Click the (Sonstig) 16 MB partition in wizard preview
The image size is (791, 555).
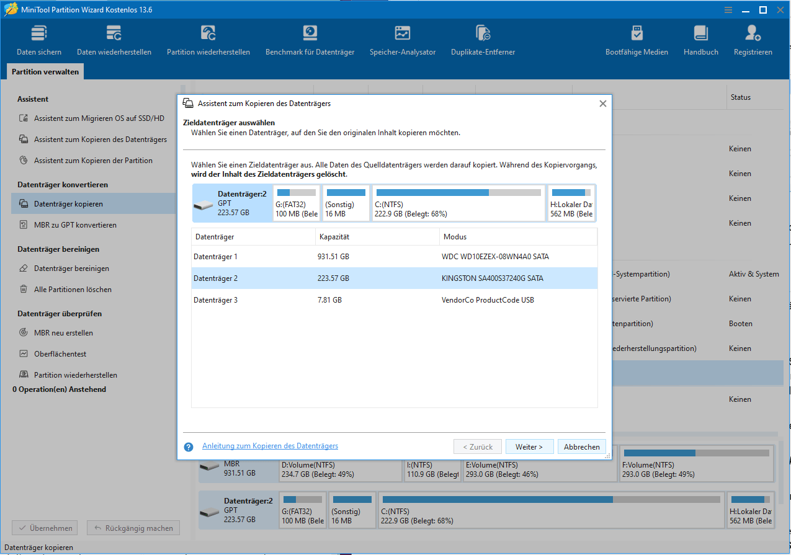pyautogui.click(x=346, y=203)
